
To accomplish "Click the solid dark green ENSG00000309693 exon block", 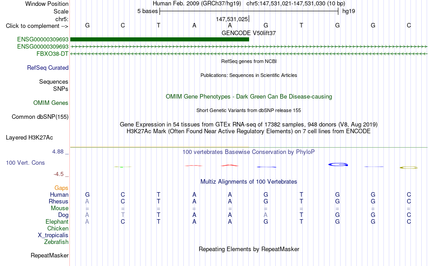I will pos(159,39).
